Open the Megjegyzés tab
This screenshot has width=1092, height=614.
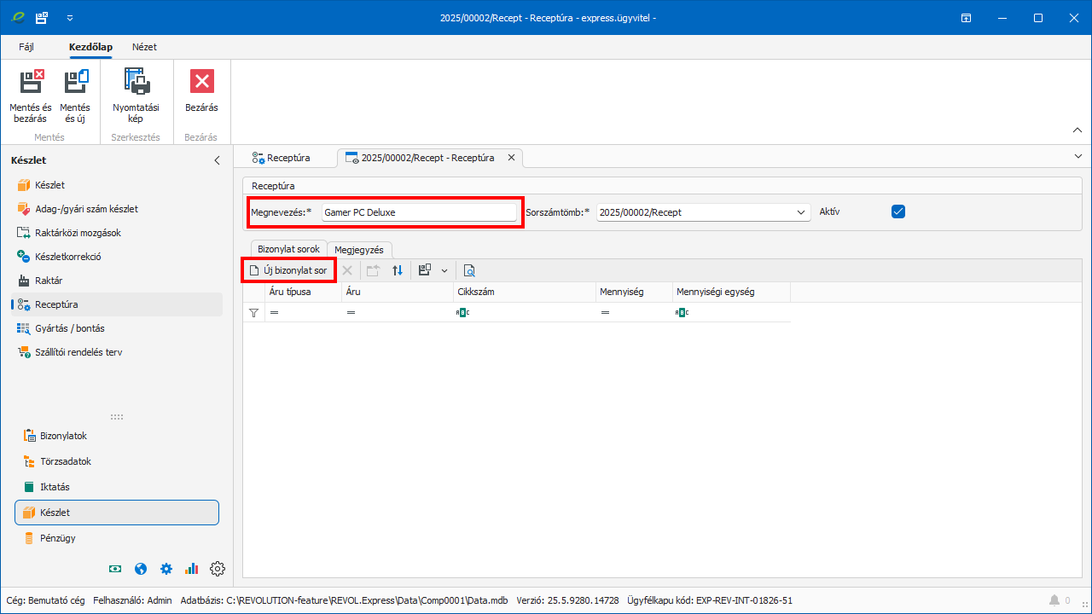(359, 249)
